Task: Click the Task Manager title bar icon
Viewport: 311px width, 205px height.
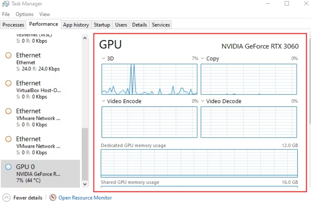Action: point(6,4)
